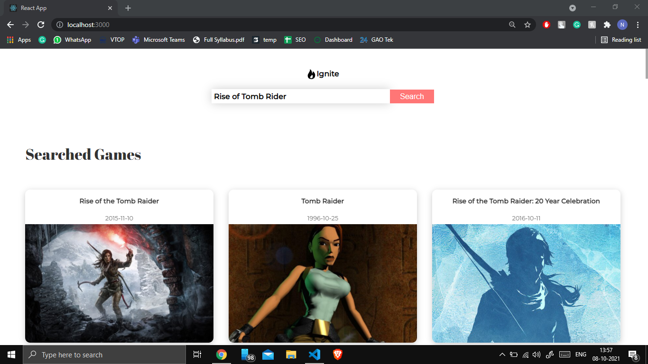This screenshot has width=648, height=364.
Task: Open the Extensions puzzle piece menu
Action: click(x=607, y=25)
